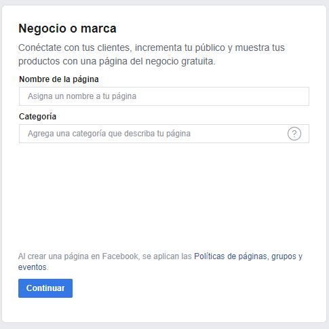
Task: Click the 'Nombre de la página' label
Action: [x=59, y=79]
